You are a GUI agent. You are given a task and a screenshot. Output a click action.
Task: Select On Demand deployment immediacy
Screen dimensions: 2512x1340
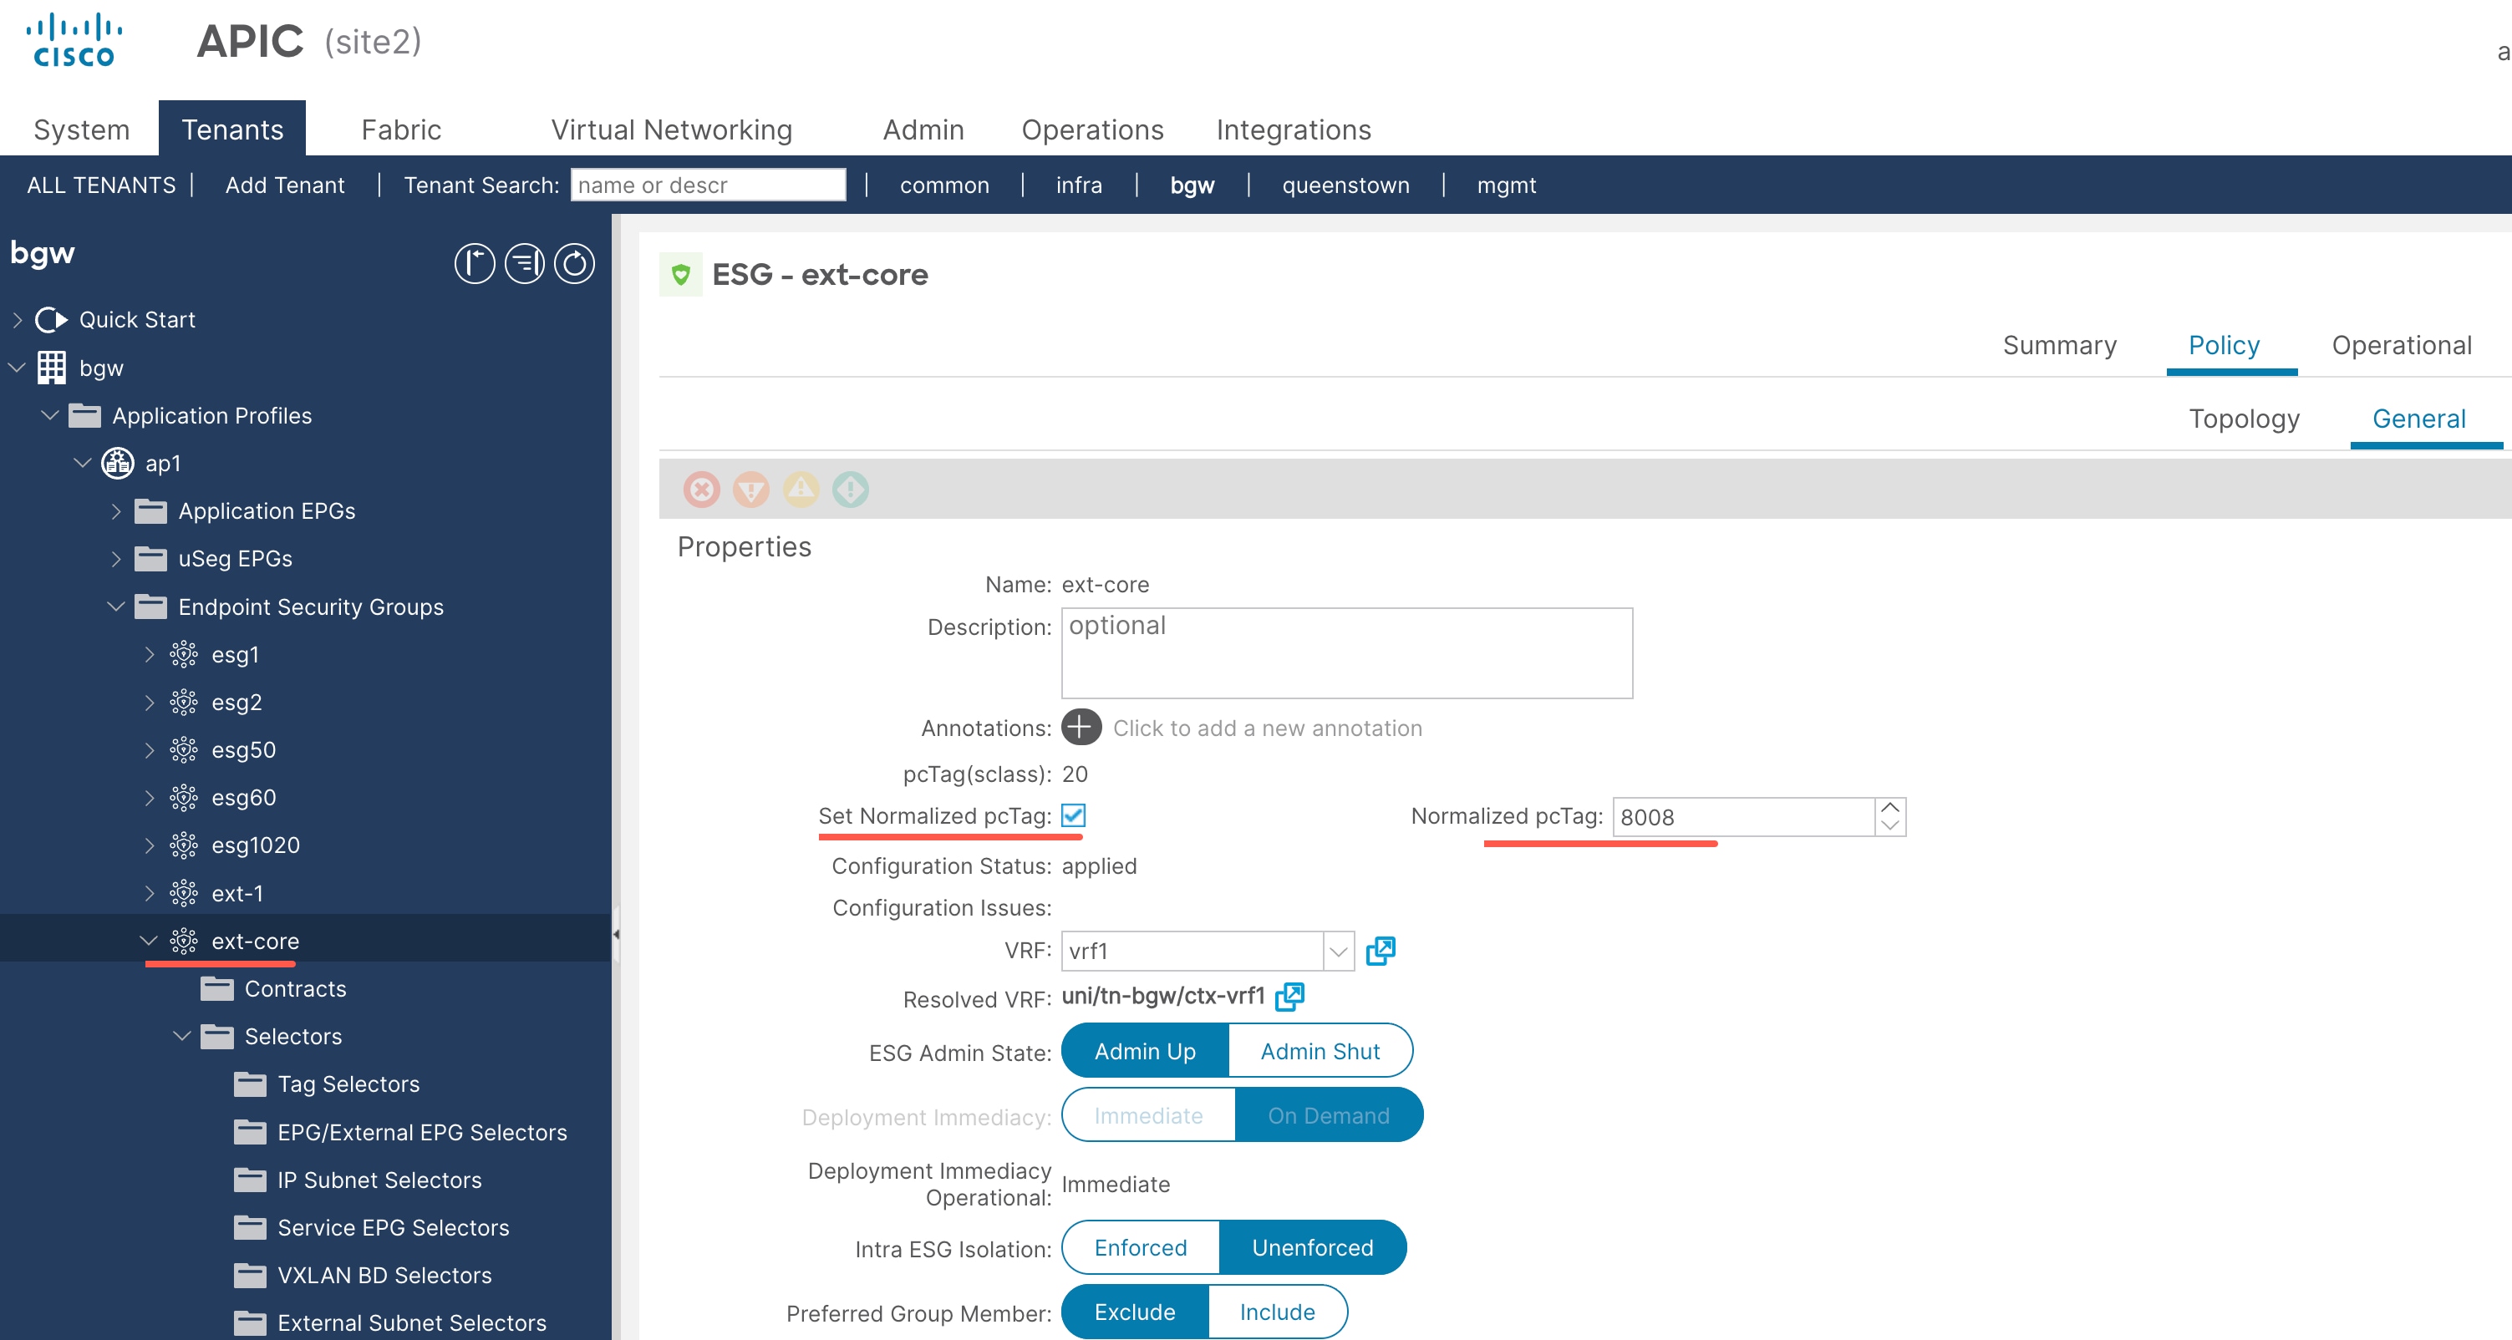1328,1115
